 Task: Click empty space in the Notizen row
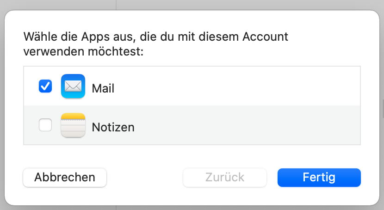click(241, 125)
